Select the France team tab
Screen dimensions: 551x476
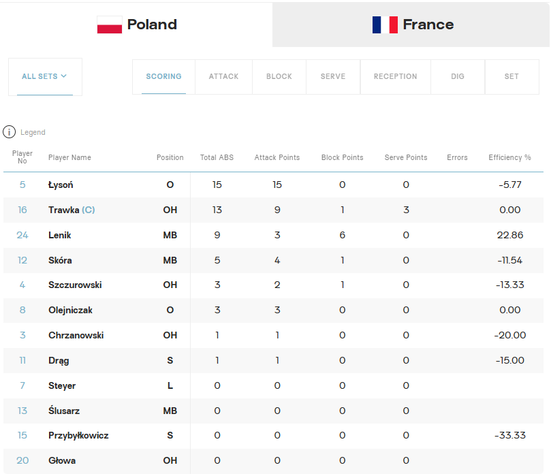tap(411, 25)
